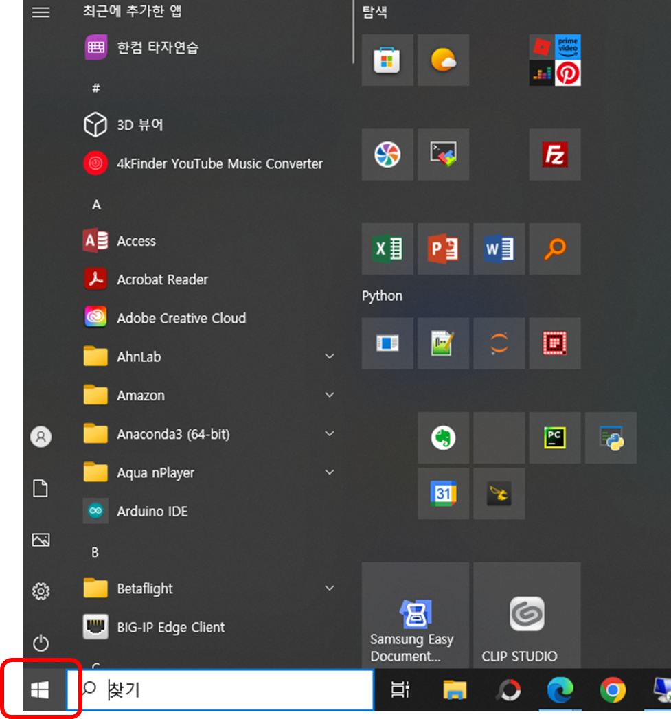This screenshot has height=719, width=671.
Task: Open the user account menu
Action: click(x=41, y=437)
